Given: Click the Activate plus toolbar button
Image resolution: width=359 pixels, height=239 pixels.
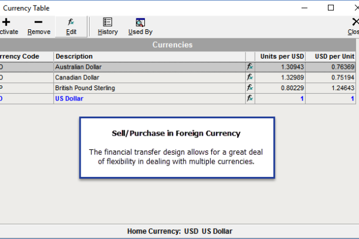Looking at the screenshot, I should point(8,26).
